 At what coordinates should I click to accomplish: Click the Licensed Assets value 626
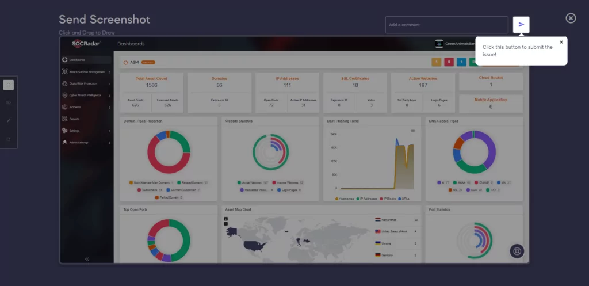pos(167,105)
